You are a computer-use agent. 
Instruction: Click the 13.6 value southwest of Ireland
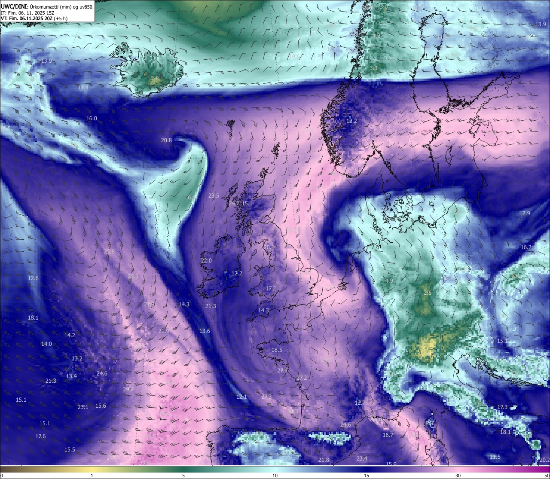(x=205, y=331)
